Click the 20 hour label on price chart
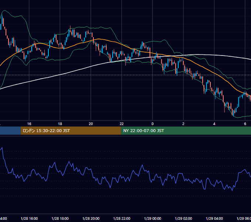Screen dimensions: 251x222 coord(91,124)
